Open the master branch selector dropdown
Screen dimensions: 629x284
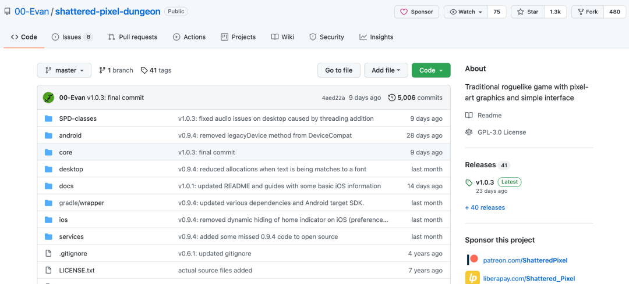64,70
